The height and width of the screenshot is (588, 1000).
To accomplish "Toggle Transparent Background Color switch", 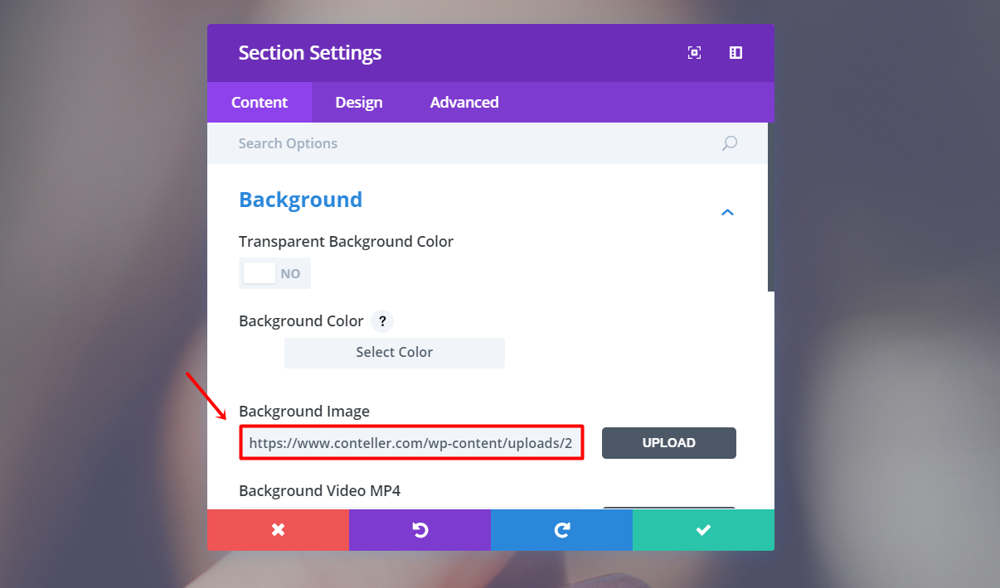I will click(274, 273).
